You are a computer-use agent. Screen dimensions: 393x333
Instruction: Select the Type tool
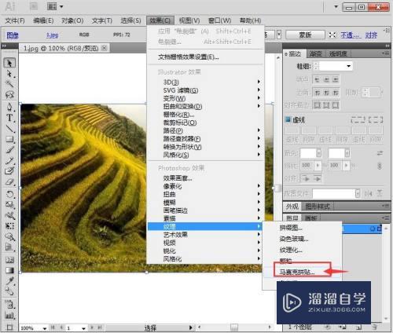9,118
